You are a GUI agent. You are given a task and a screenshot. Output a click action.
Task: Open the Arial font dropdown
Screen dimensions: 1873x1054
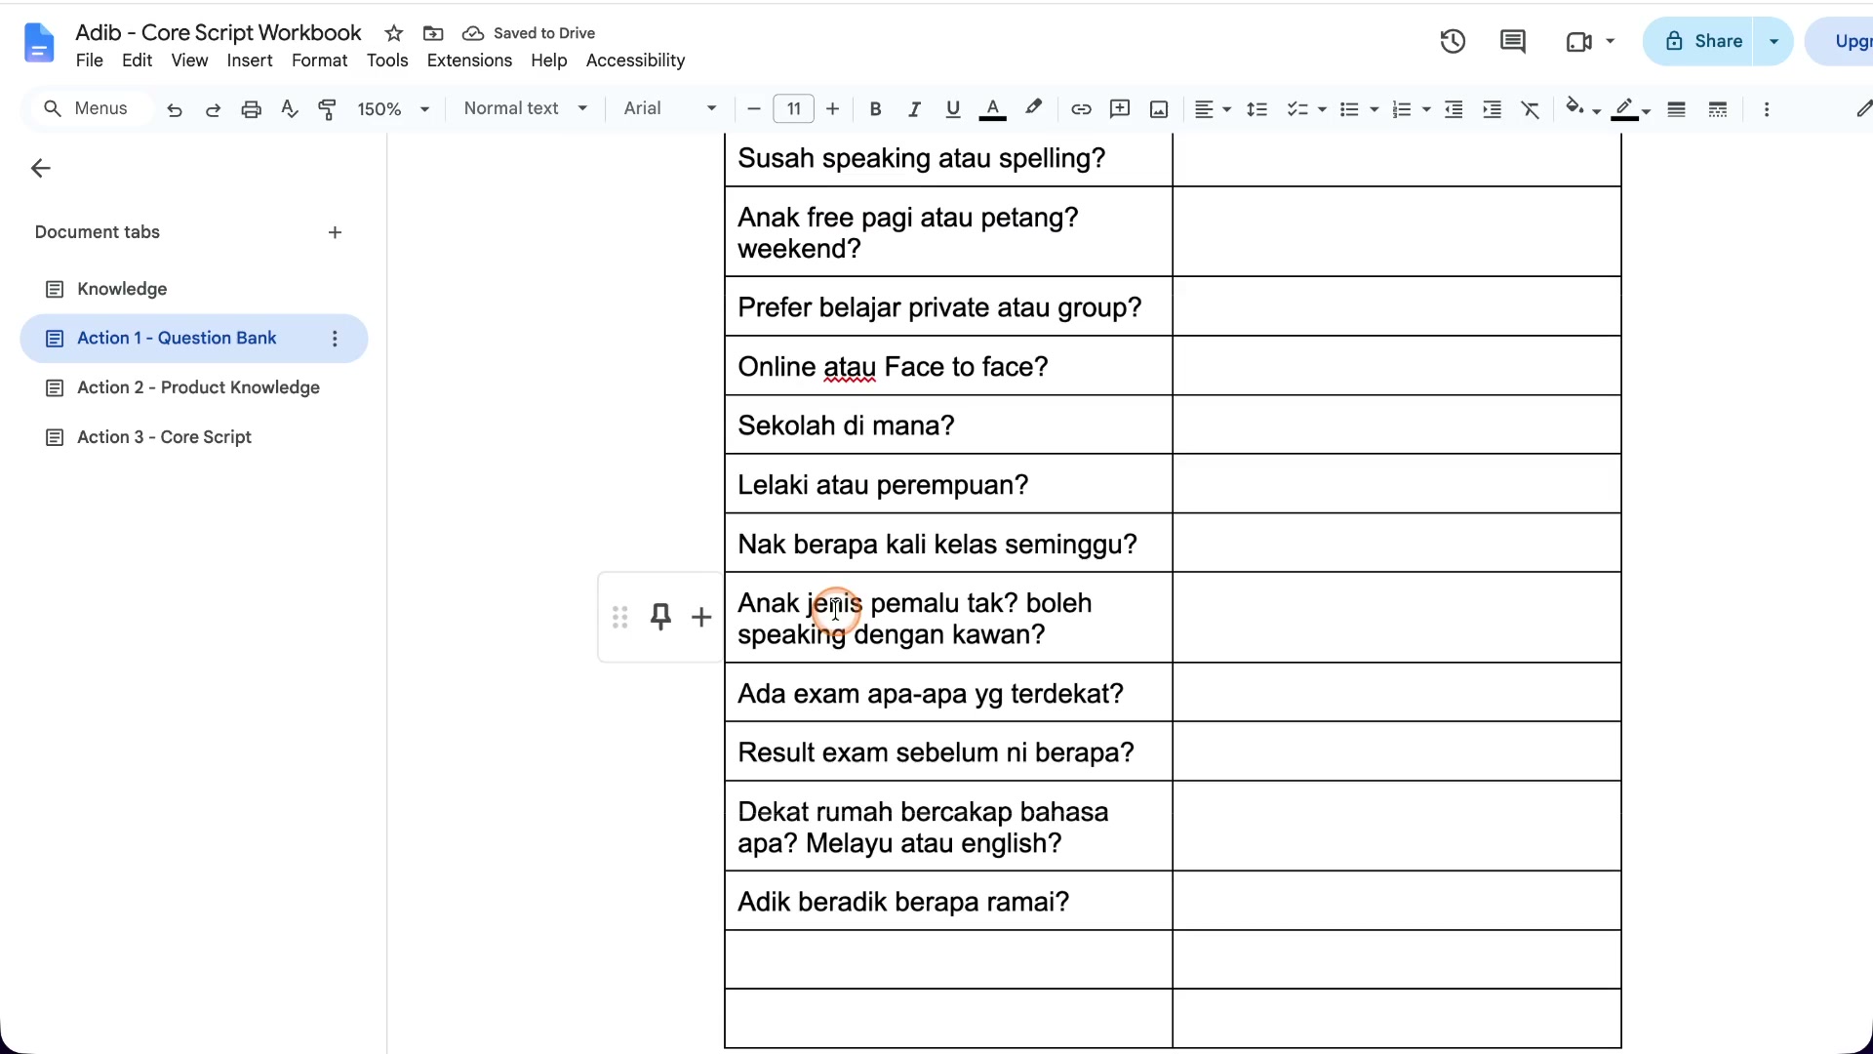click(670, 108)
